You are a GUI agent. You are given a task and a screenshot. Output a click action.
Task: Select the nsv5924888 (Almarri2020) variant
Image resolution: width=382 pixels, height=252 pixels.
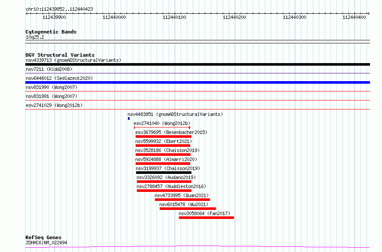click(x=163, y=164)
